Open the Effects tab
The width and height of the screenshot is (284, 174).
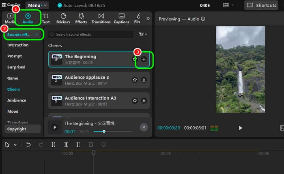(x=81, y=19)
